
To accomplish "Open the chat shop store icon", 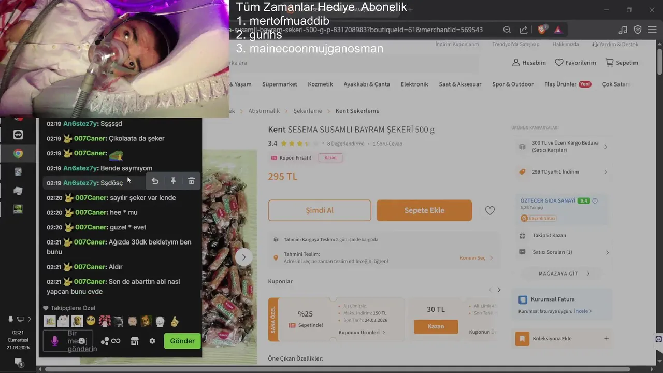I will point(135,341).
